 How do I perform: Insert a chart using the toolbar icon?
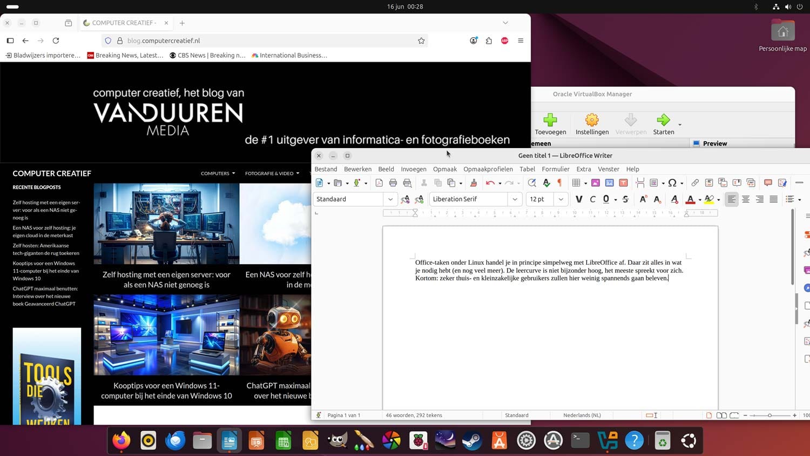point(610,183)
